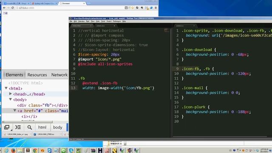Screen dimensions: 272x153
Task: Click the @extend .icon-fb line
Action: [x=100, y=83]
